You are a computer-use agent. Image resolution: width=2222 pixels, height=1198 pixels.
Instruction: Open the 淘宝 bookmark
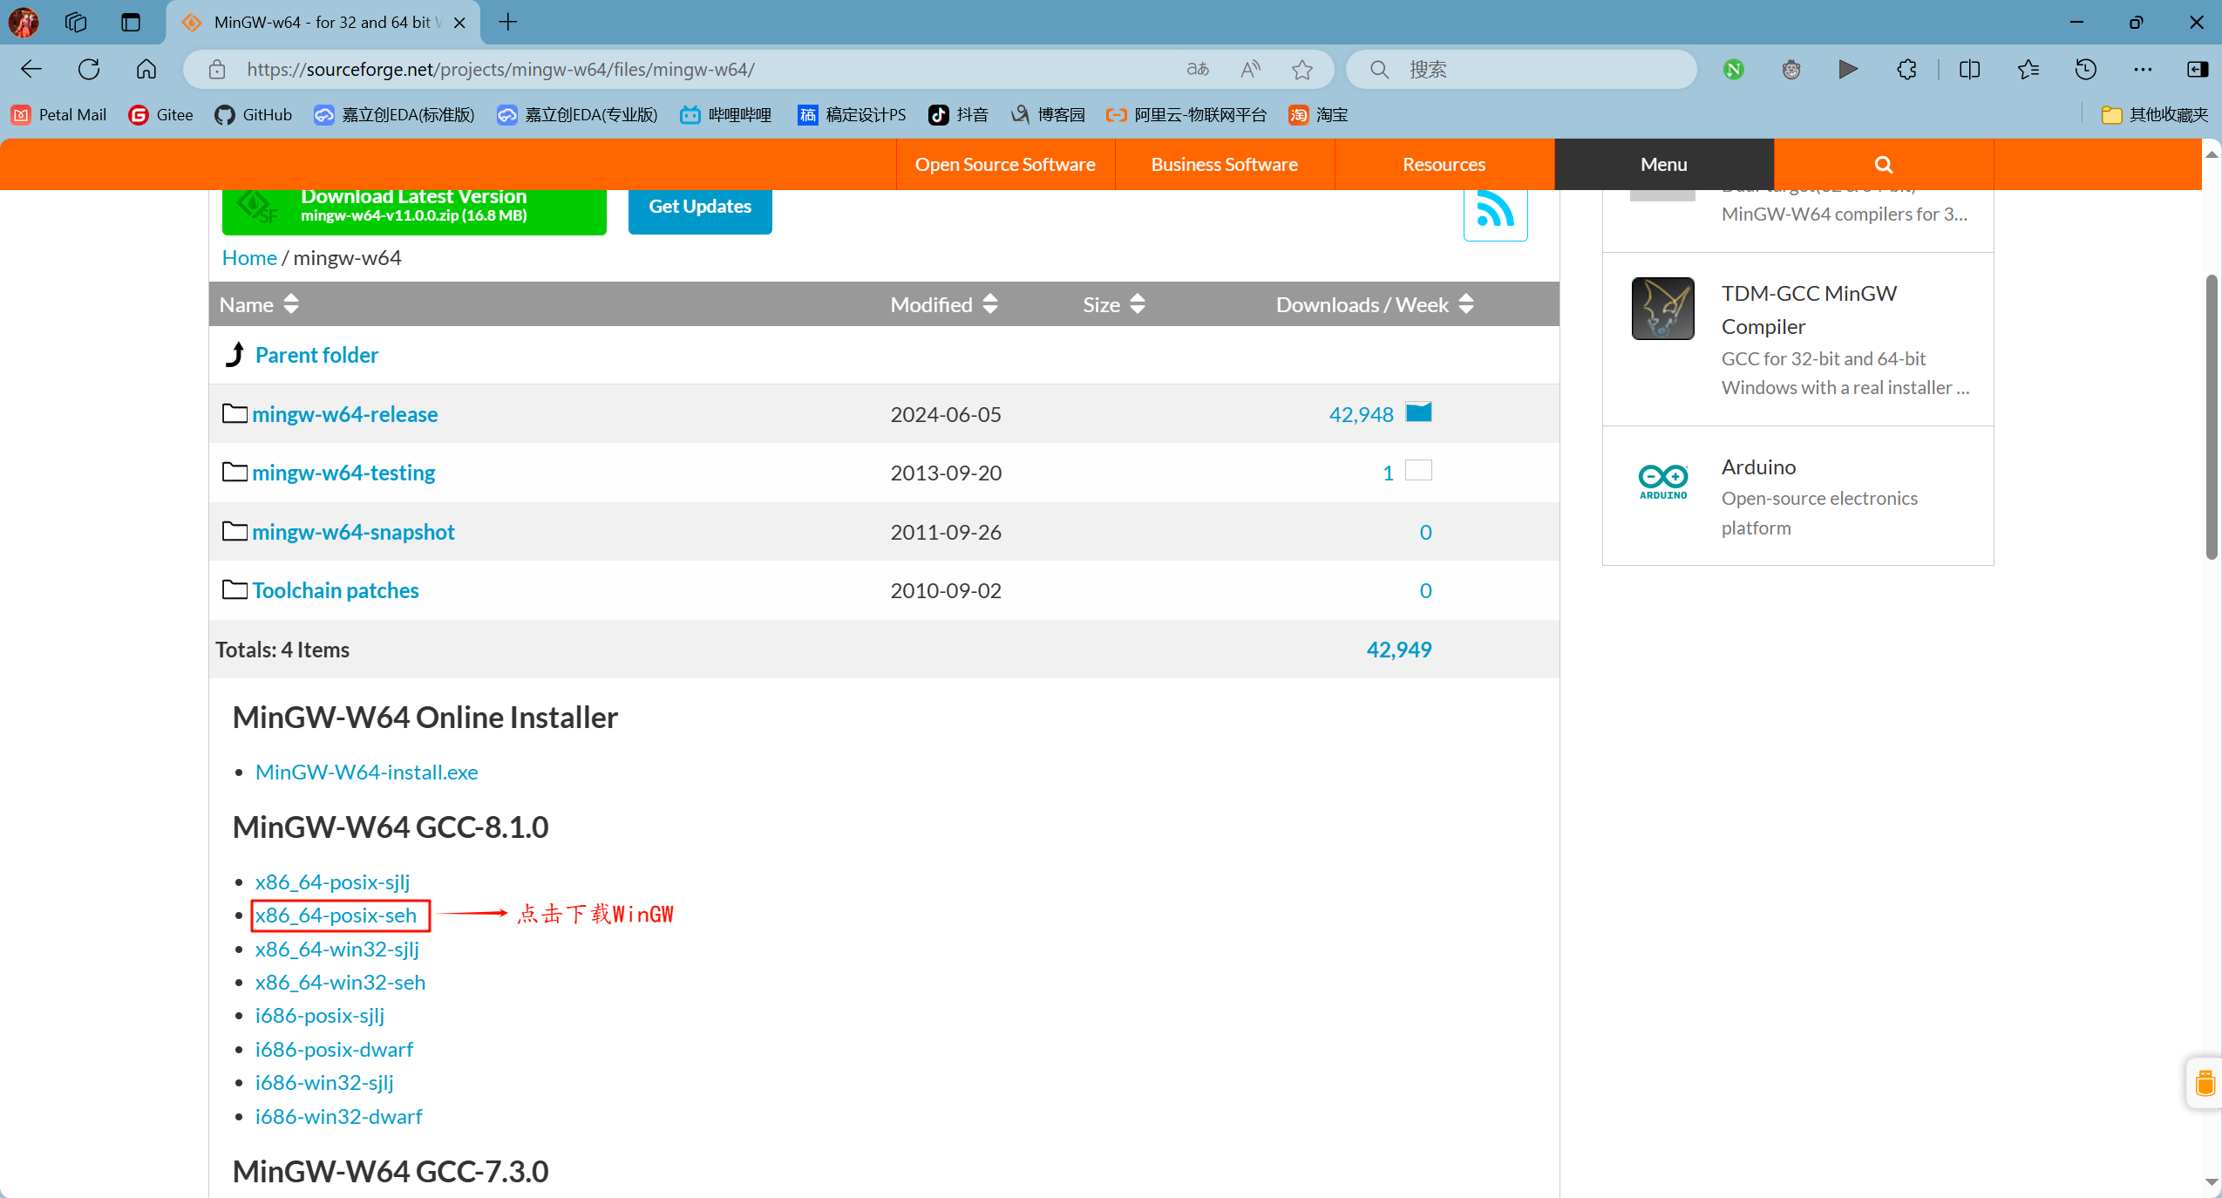pos(1318,114)
